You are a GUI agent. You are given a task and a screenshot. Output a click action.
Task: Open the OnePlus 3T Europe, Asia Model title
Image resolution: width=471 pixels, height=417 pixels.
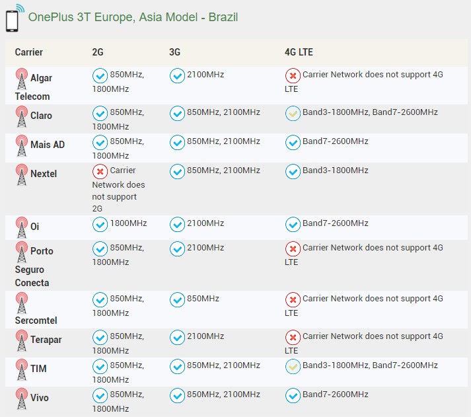coord(133,17)
